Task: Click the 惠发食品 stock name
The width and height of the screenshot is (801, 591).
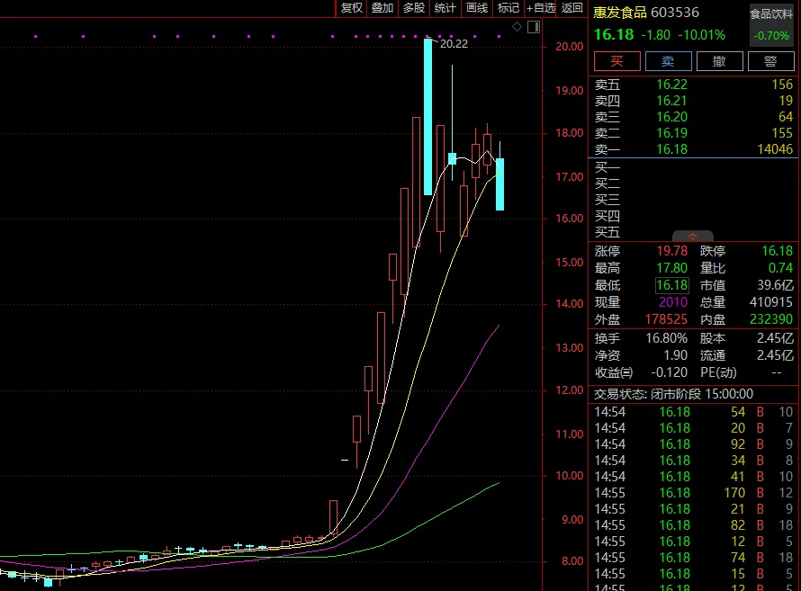Action: (x=619, y=13)
